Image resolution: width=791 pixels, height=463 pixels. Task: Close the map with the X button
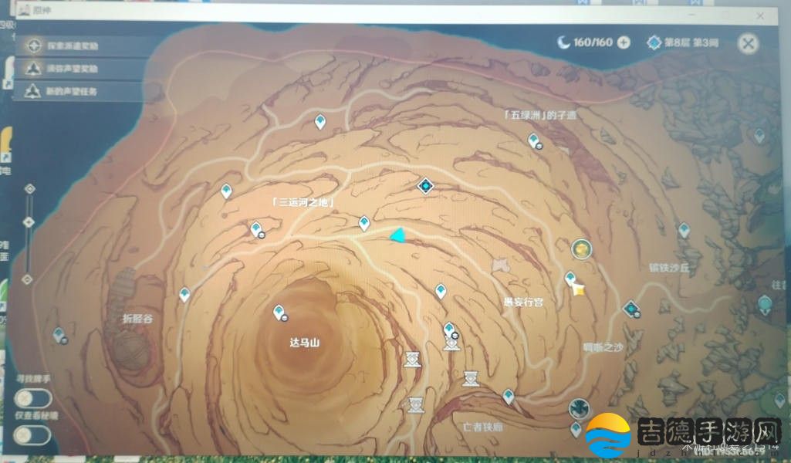point(747,43)
